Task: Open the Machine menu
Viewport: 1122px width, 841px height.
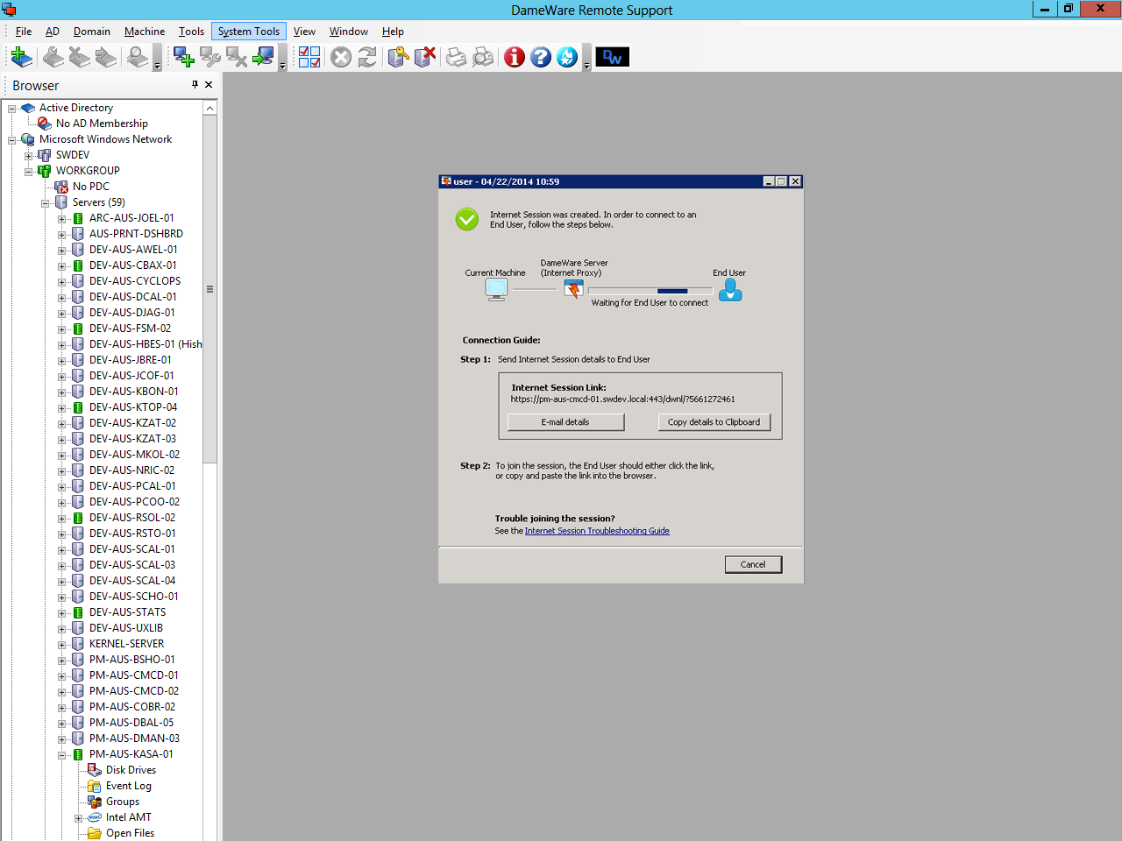Action: click(x=145, y=32)
